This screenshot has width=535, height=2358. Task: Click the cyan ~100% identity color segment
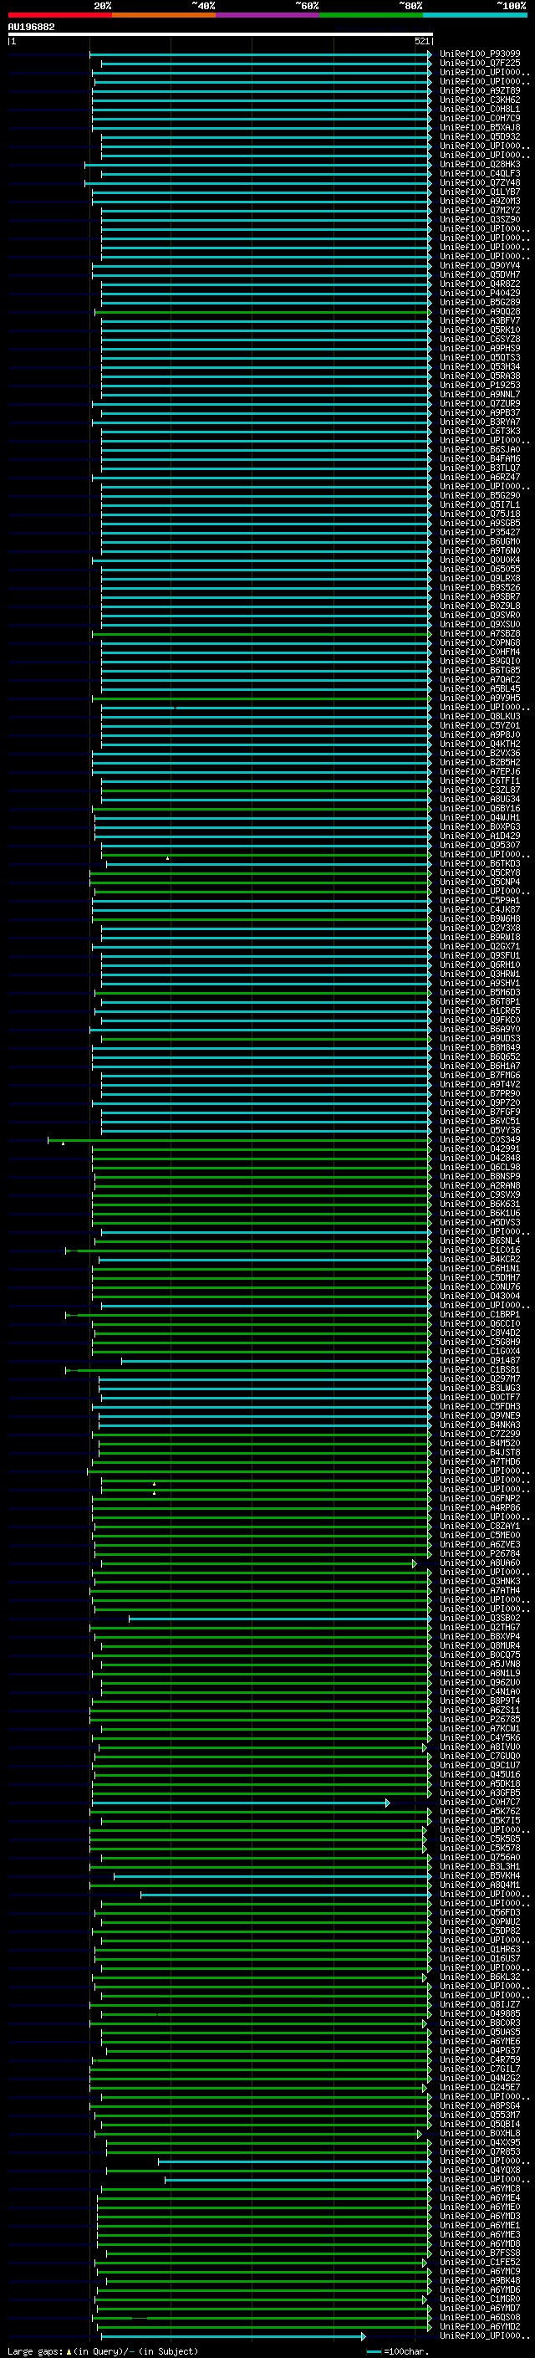tap(475, 15)
